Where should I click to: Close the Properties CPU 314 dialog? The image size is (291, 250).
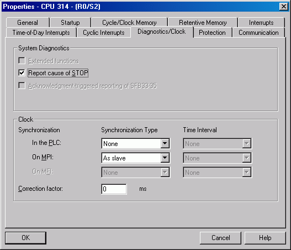[x=284, y=7]
